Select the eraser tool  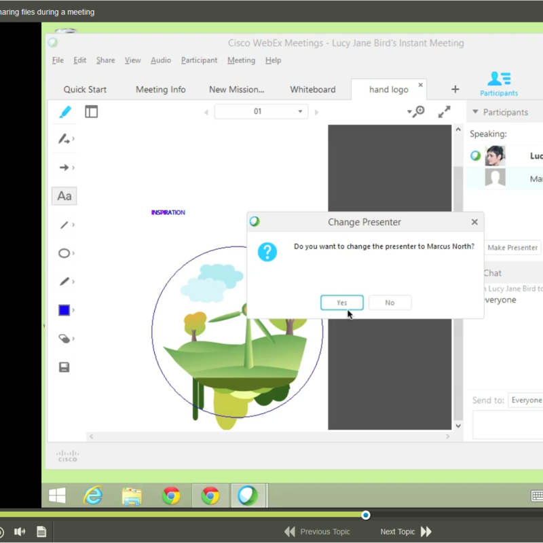point(64,338)
